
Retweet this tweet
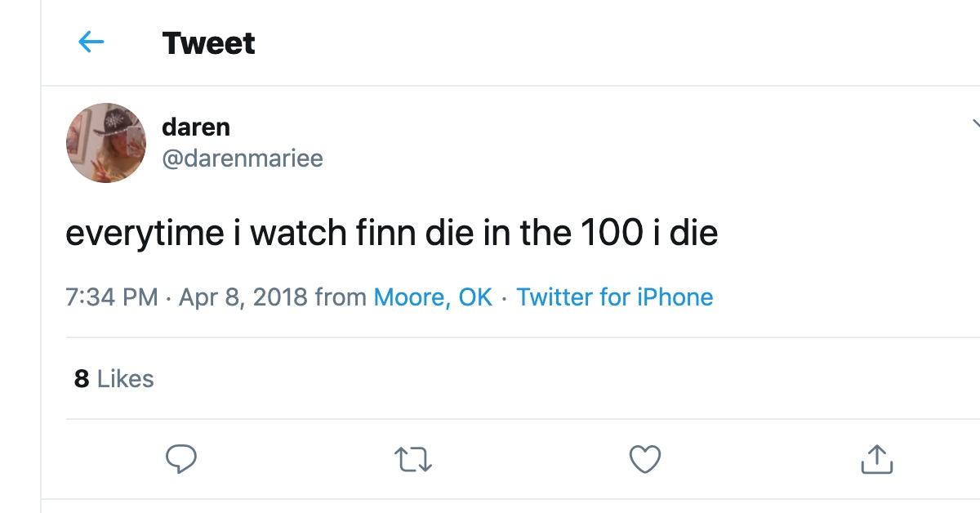coord(415,461)
